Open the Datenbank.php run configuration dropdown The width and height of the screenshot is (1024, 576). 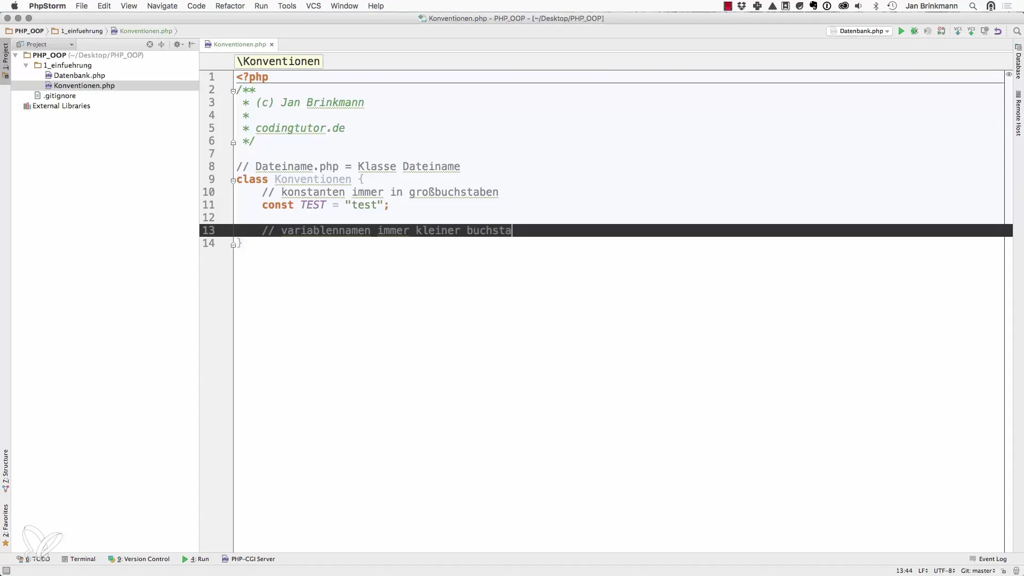pos(860,31)
